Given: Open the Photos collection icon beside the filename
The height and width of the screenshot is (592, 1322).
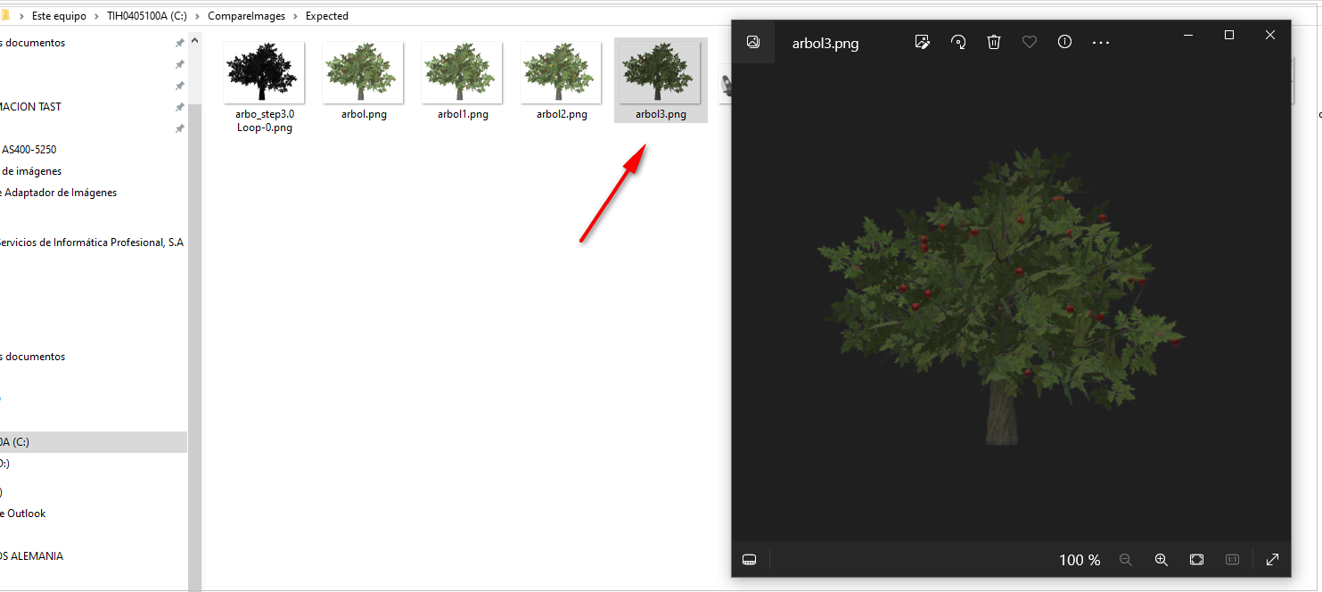Looking at the screenshot, I should 753,42.
